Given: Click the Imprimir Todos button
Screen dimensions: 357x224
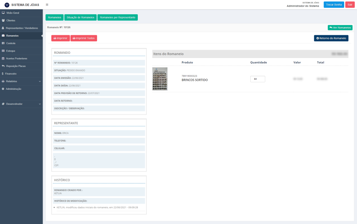Looking at the screenshot, I should [x=84, y=38].
